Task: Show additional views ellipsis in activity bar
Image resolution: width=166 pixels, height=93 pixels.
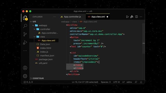Action: [25, 51]
